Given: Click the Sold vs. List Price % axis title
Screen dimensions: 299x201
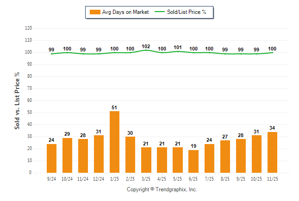Looking at the screenshot, I should coord(17,100).
